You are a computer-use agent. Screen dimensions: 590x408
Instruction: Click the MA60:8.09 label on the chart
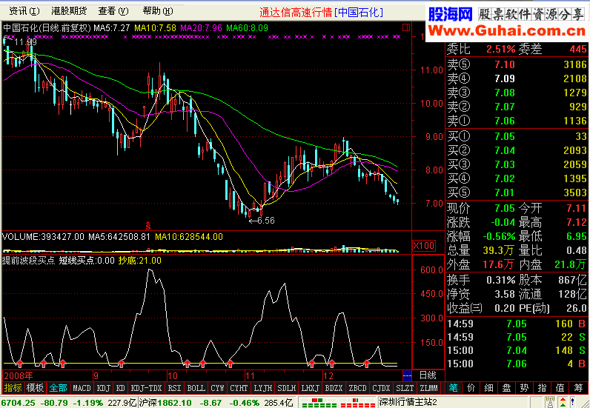[247, 28]
